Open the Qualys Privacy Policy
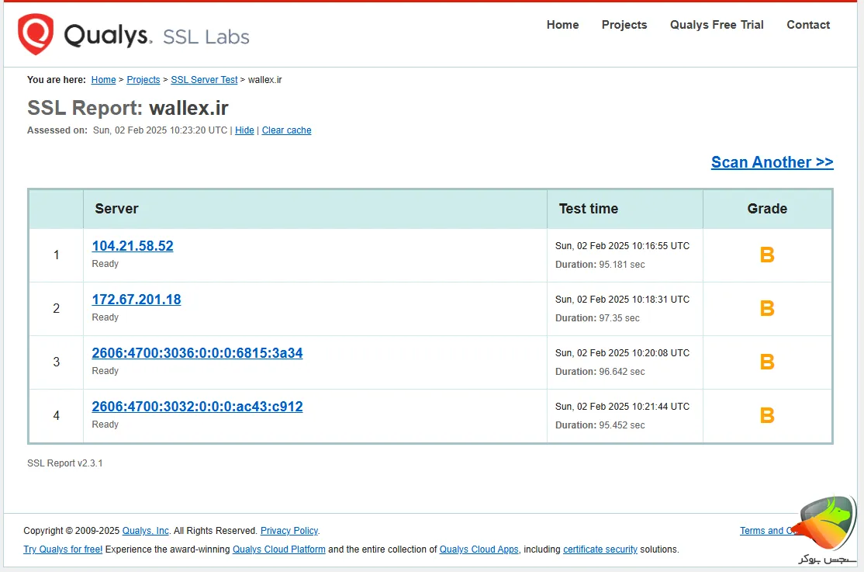 (289, 530)
